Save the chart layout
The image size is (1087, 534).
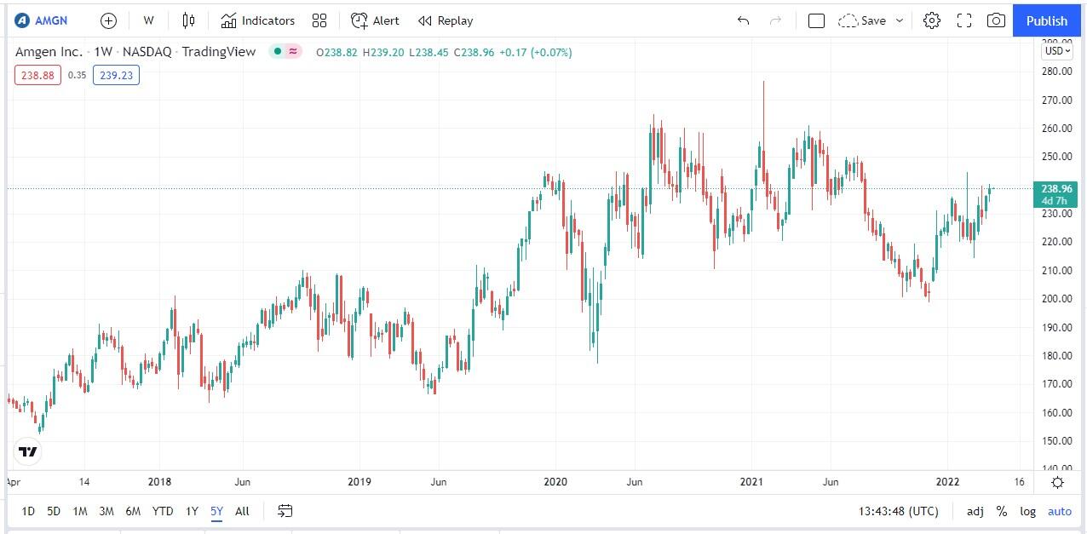point(862,20)
